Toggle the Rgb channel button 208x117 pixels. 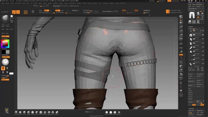click(x=46, y=10)
